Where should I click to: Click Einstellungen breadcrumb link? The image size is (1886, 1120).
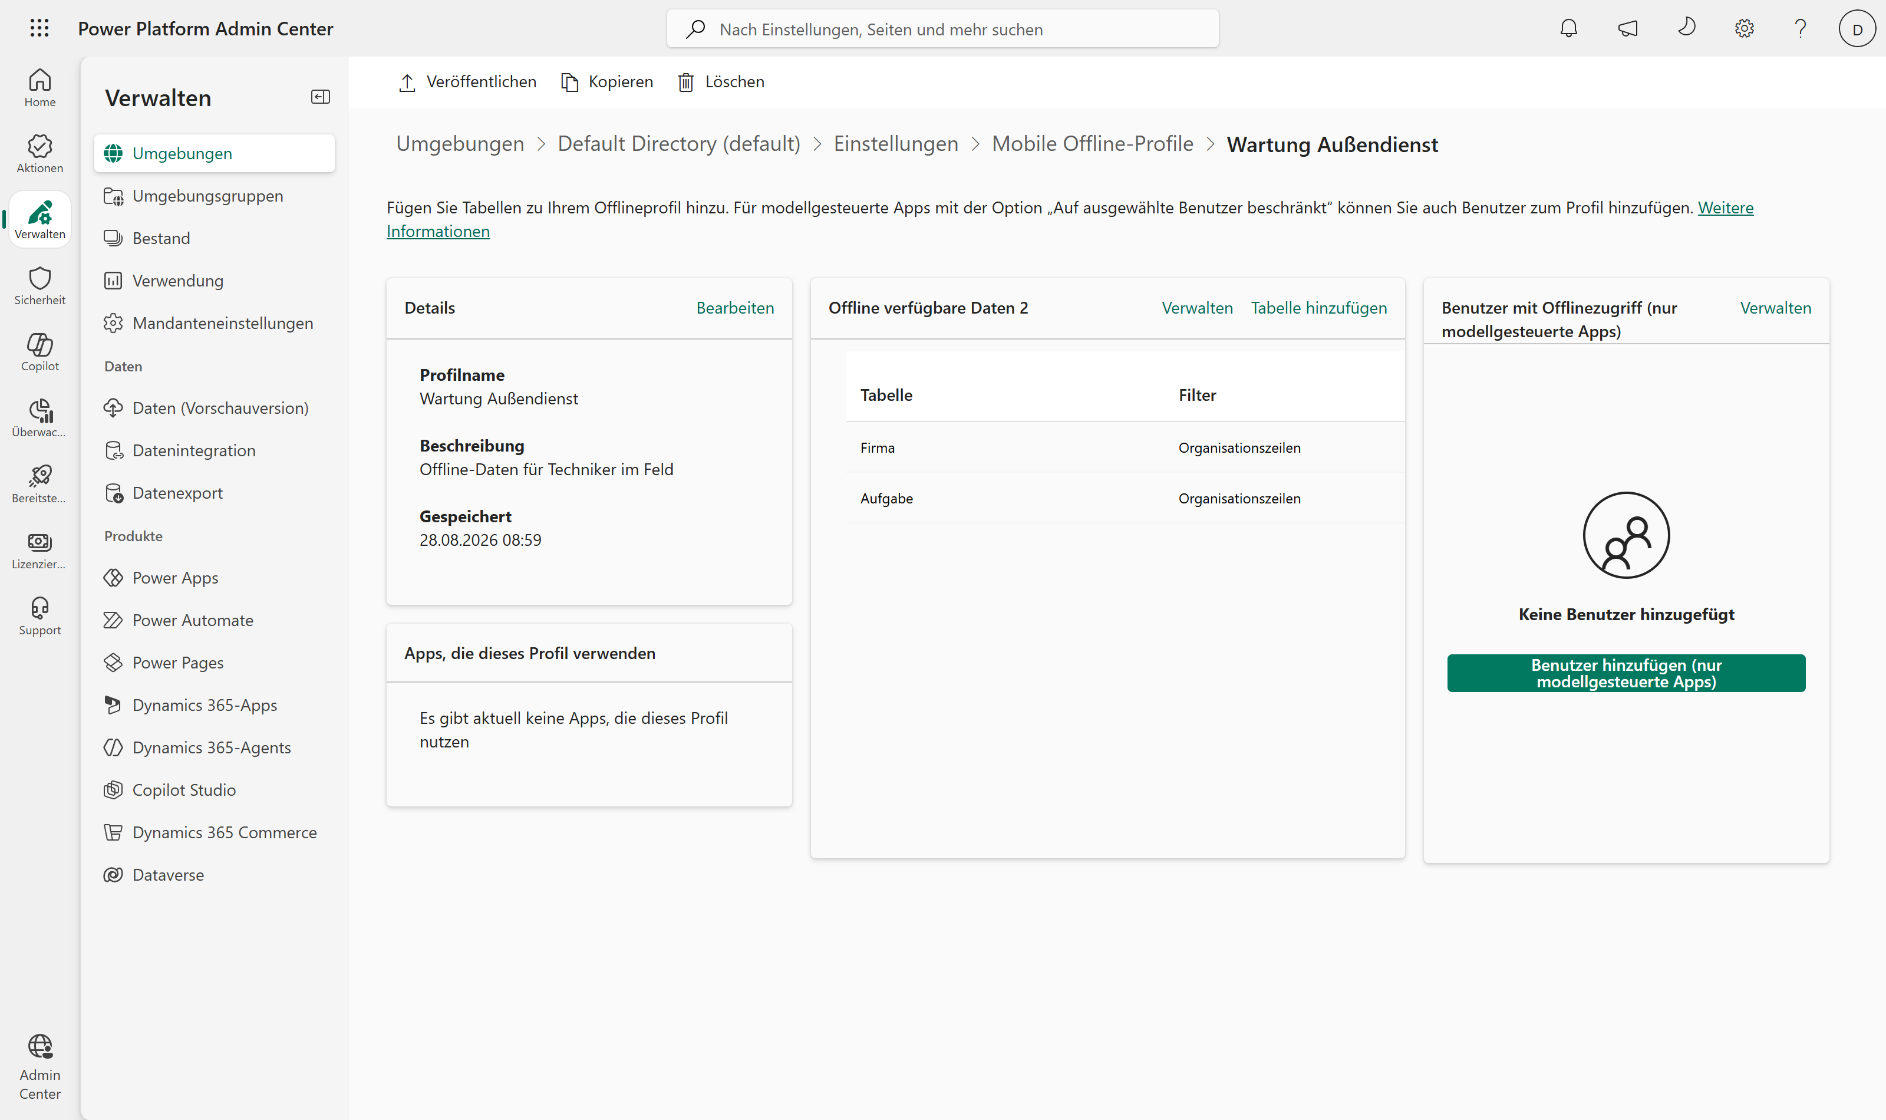895,143
